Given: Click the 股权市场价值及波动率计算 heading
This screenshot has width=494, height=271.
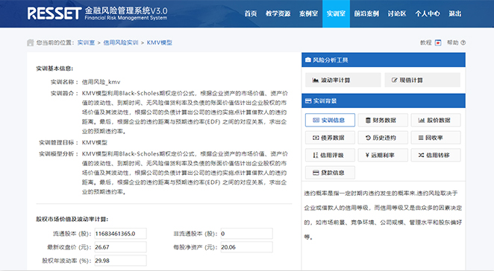Looking at the screenshot, I should [x=72, y=219].
